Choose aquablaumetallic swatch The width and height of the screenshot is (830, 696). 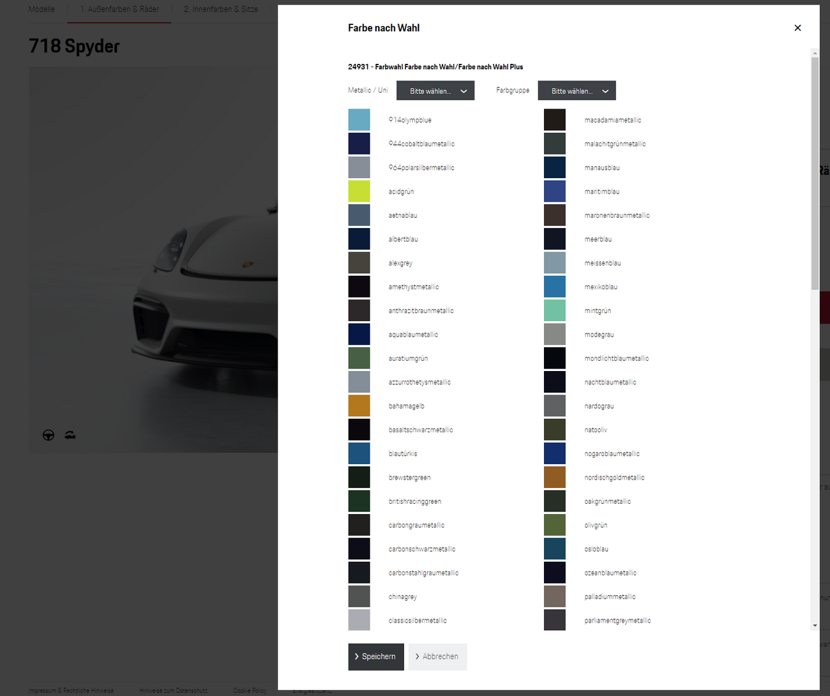[359, 334]
